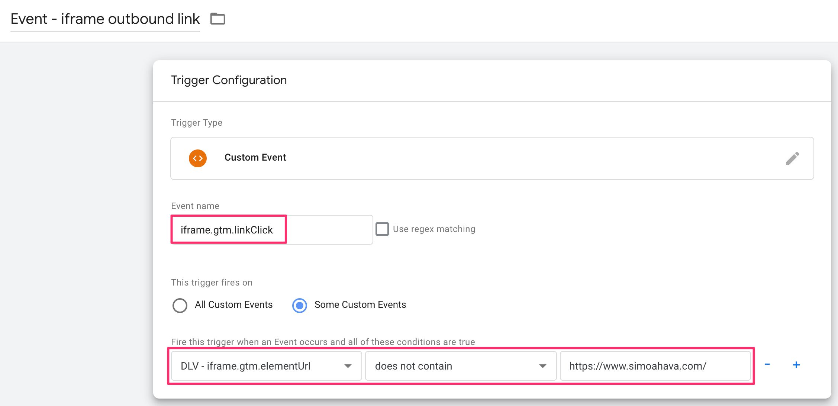The image size is (838, 406).
Task: Open 'does not contain' operator dropdown
Action: coord(461,366)
